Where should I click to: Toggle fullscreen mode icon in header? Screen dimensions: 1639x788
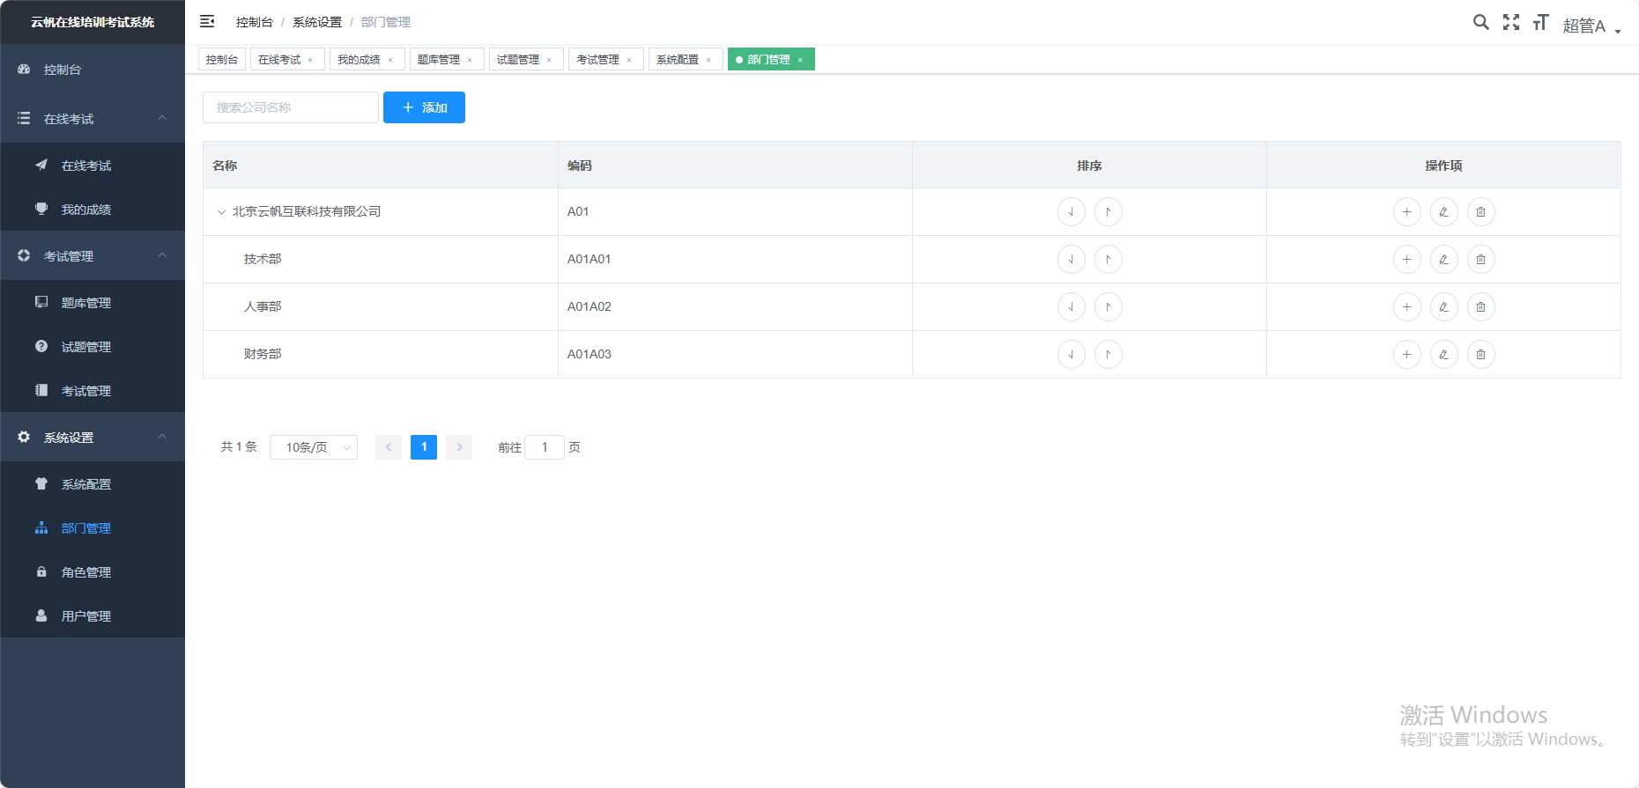coord(1511,22)
